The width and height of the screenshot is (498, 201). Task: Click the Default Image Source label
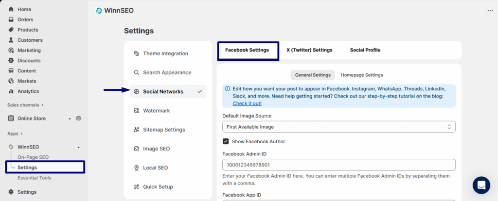pyautogui.click(x=247, y=116)
